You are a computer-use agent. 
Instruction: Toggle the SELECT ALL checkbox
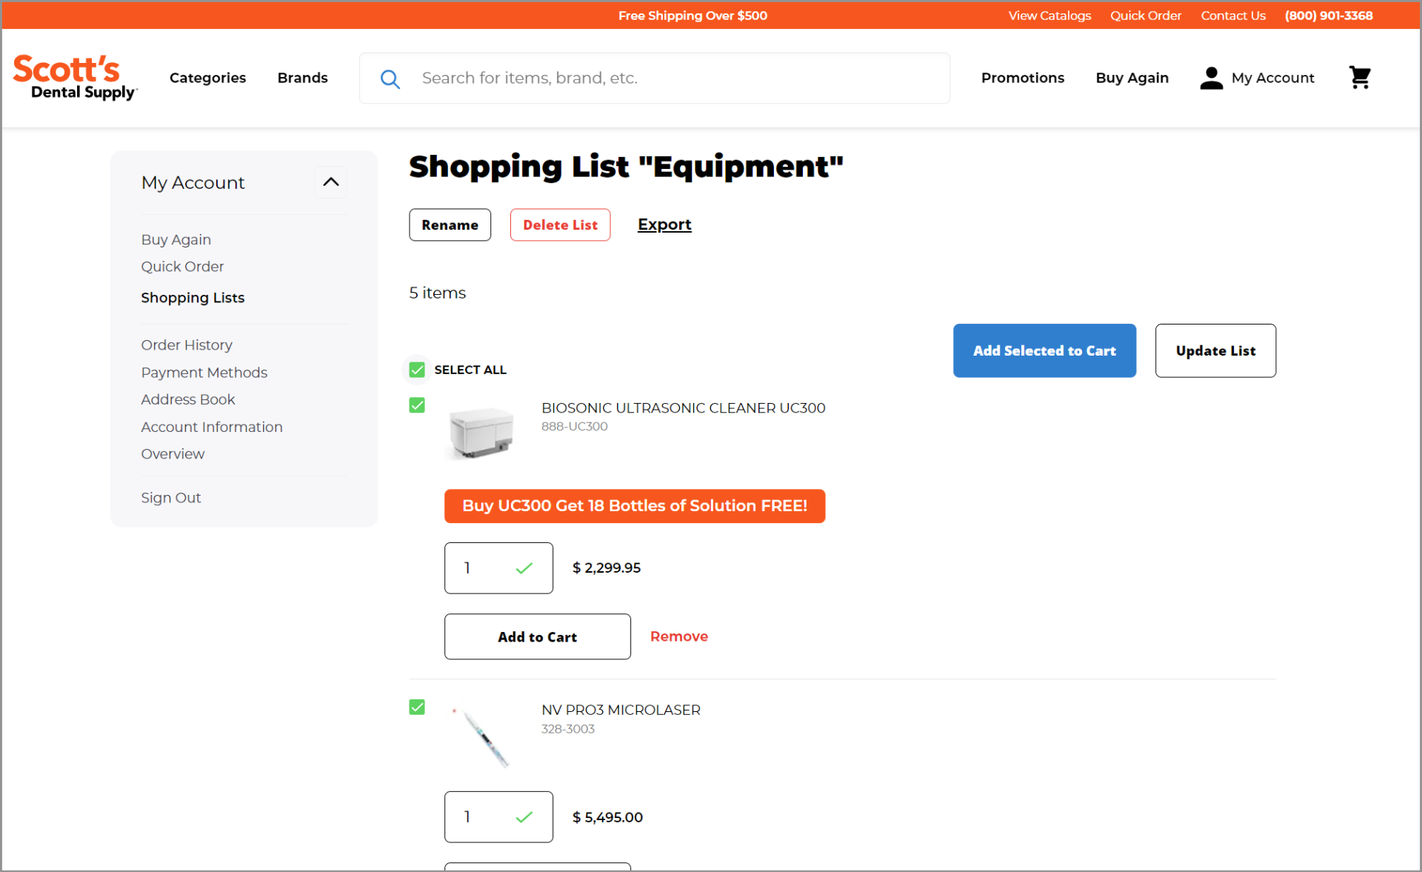417,370
